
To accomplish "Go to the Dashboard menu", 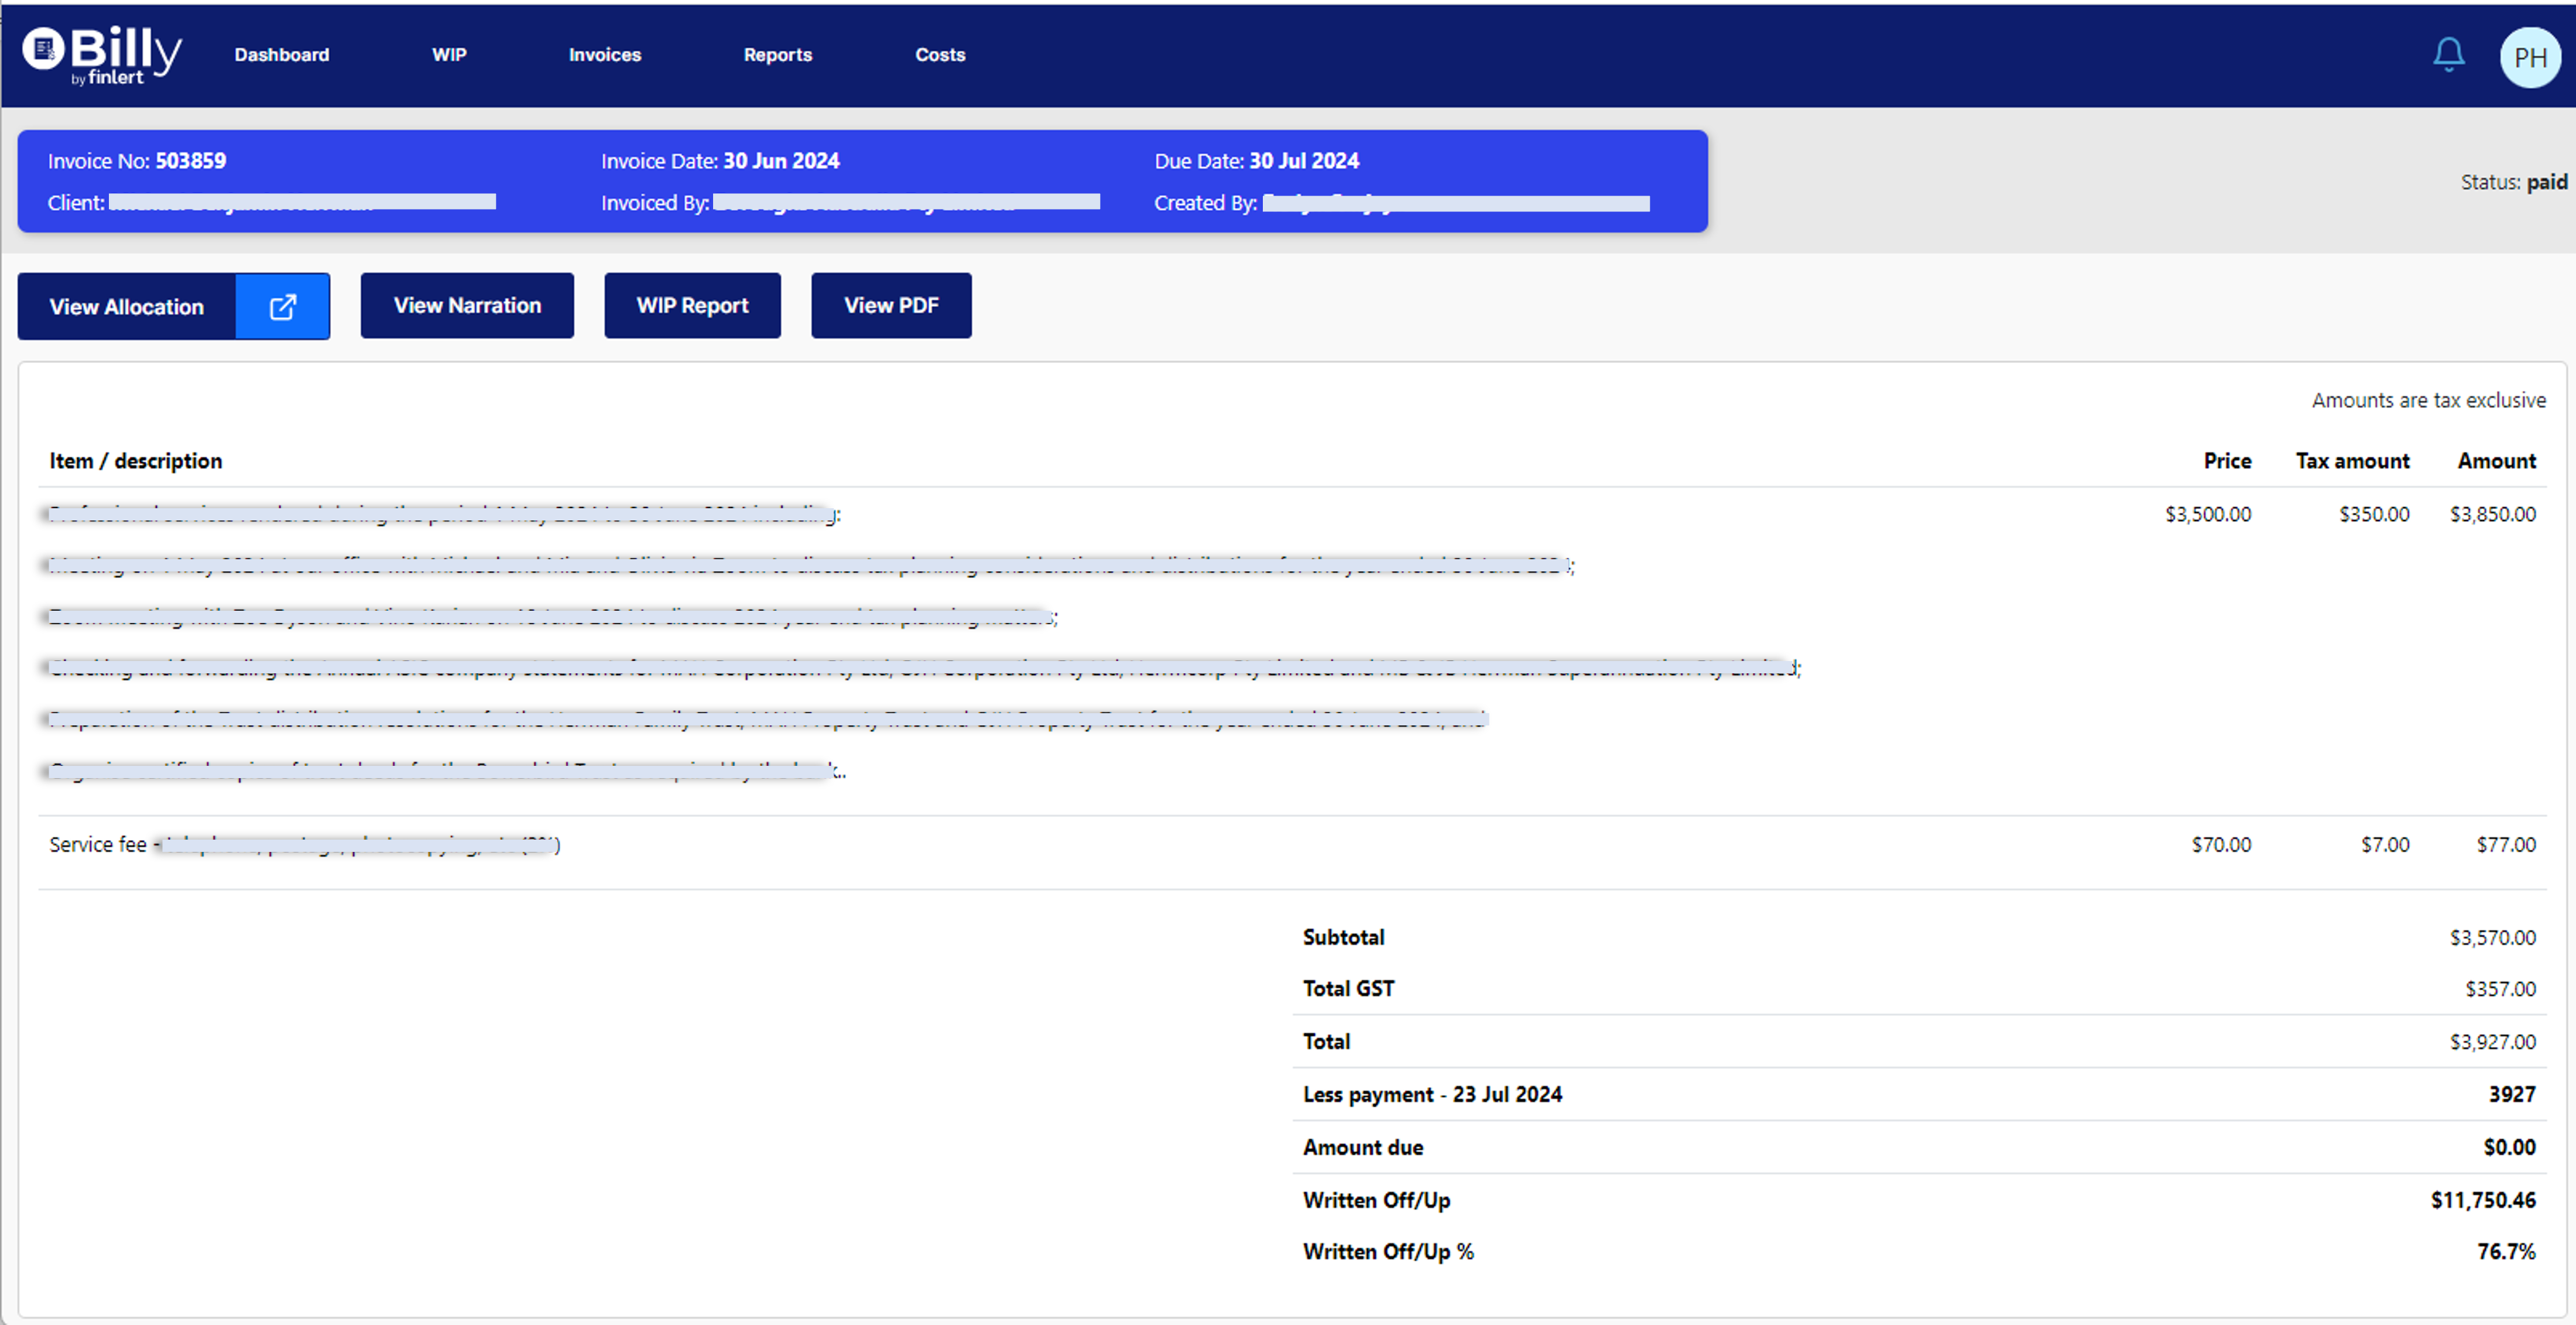I will pos(281,55).
